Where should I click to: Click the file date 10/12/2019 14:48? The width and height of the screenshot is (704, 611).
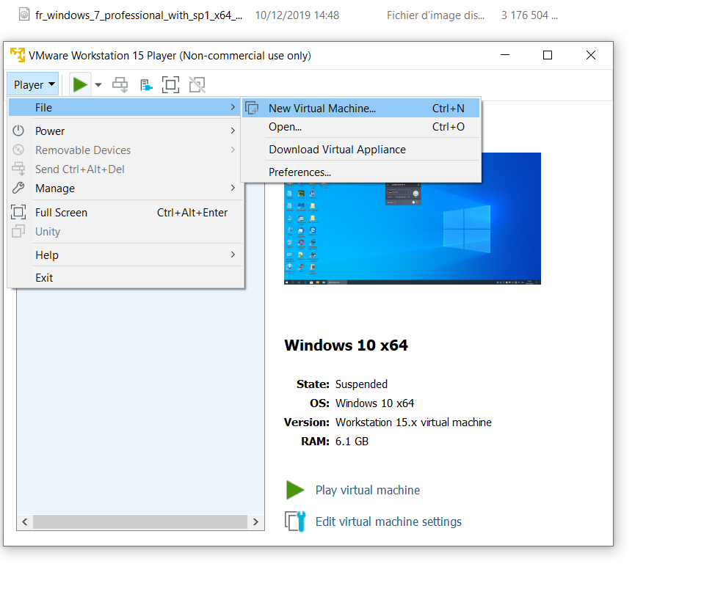(x=297, y=15)
